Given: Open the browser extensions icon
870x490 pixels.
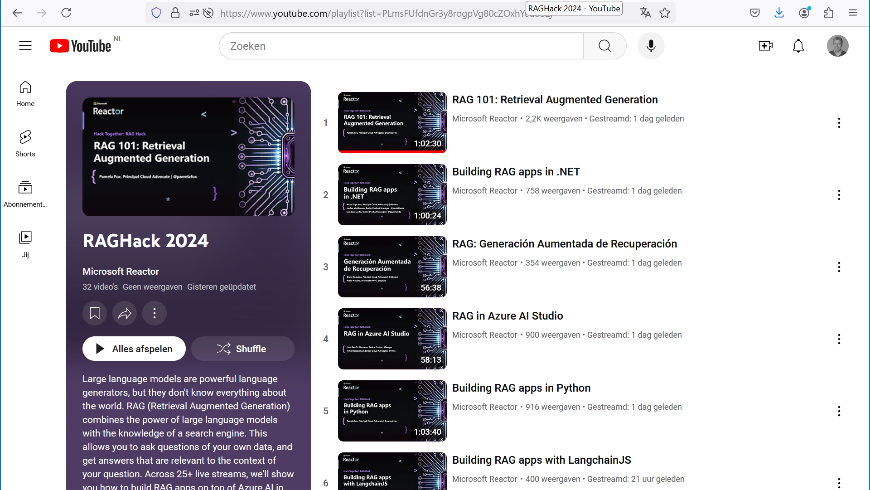Looking at the screenshot, I should pyautogui.click(x=829, y=13).
